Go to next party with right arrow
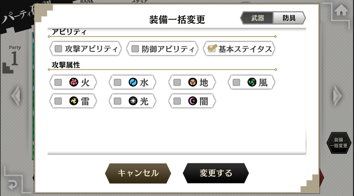The width and height of the screenshot is (354, 196). [x=337, y=95]
